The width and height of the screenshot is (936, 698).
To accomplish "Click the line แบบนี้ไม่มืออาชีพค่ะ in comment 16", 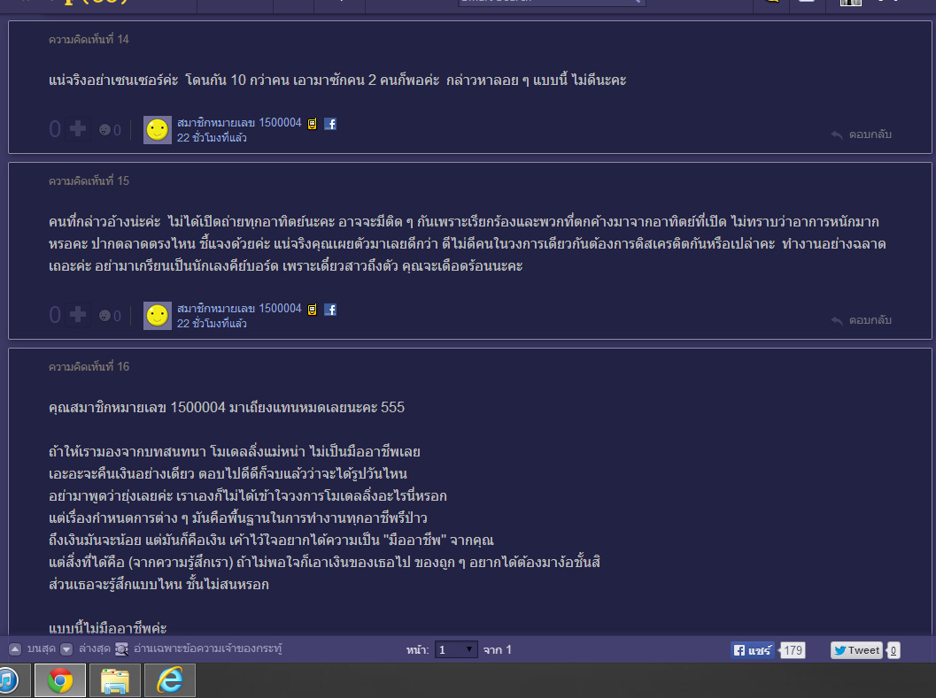I will coord(108,627).
